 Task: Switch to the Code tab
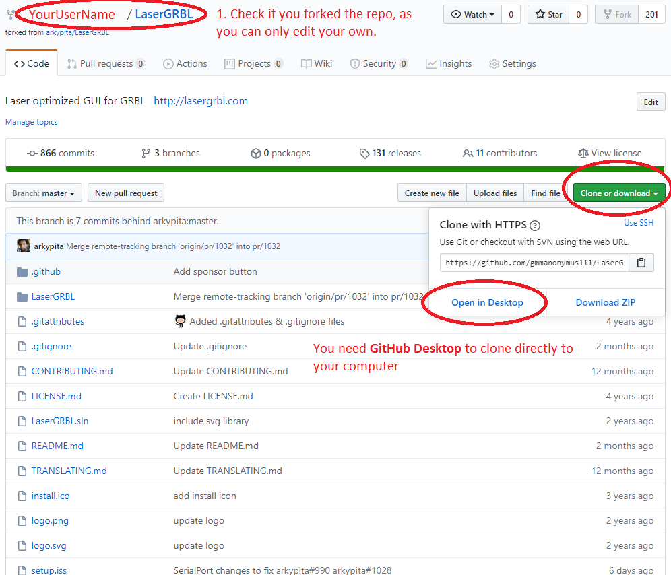32,63
